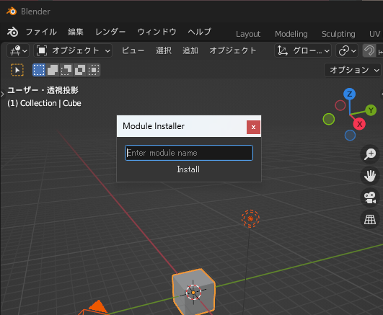Open the ウィンドウ menu
Image resolution: width=383 pixels, height=315 pixels.
[157, 32]
